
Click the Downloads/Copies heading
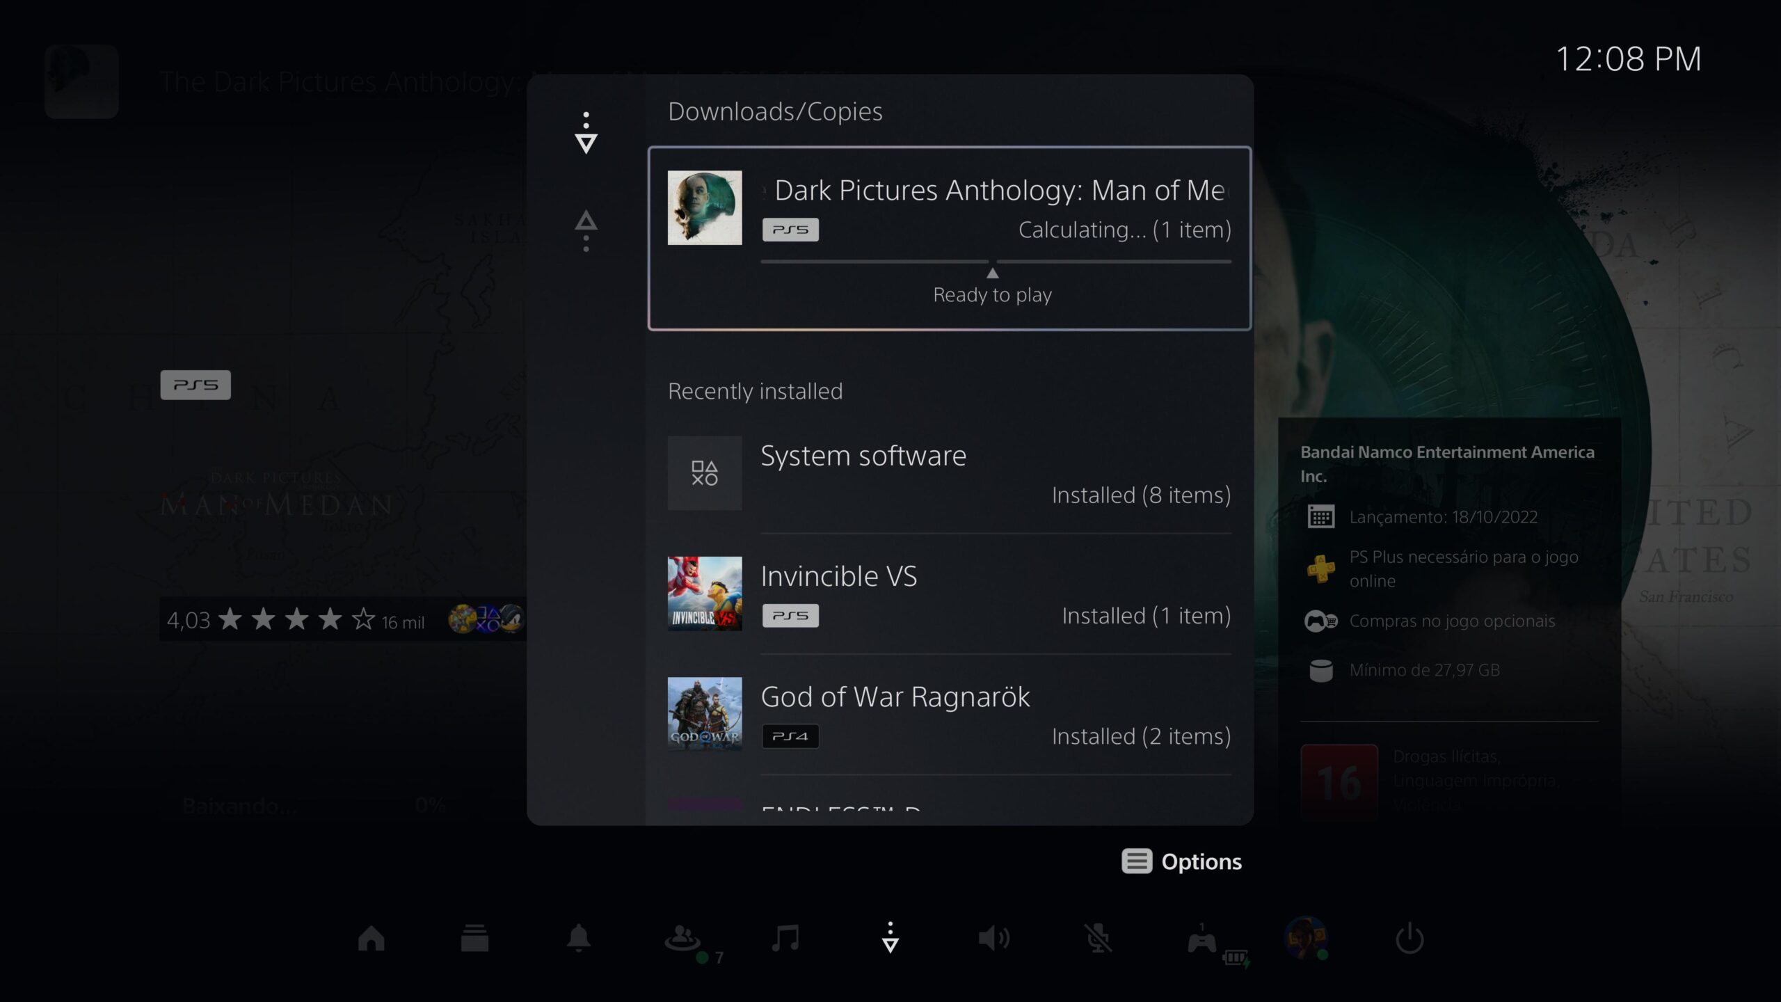click(x=775, y=112)
